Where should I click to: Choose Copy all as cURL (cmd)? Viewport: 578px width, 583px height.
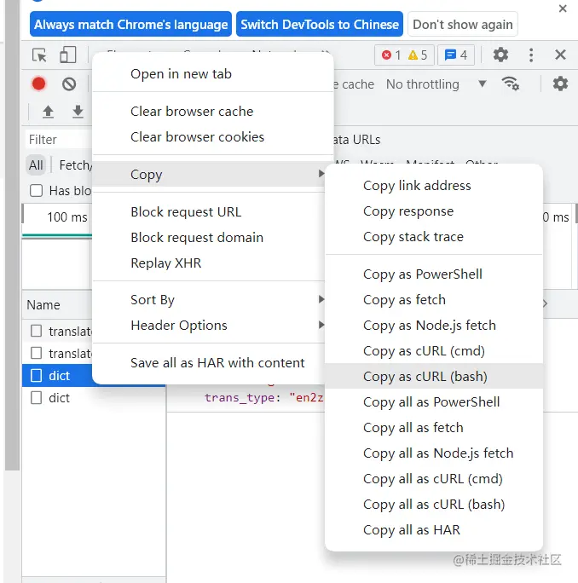point(434,479)
